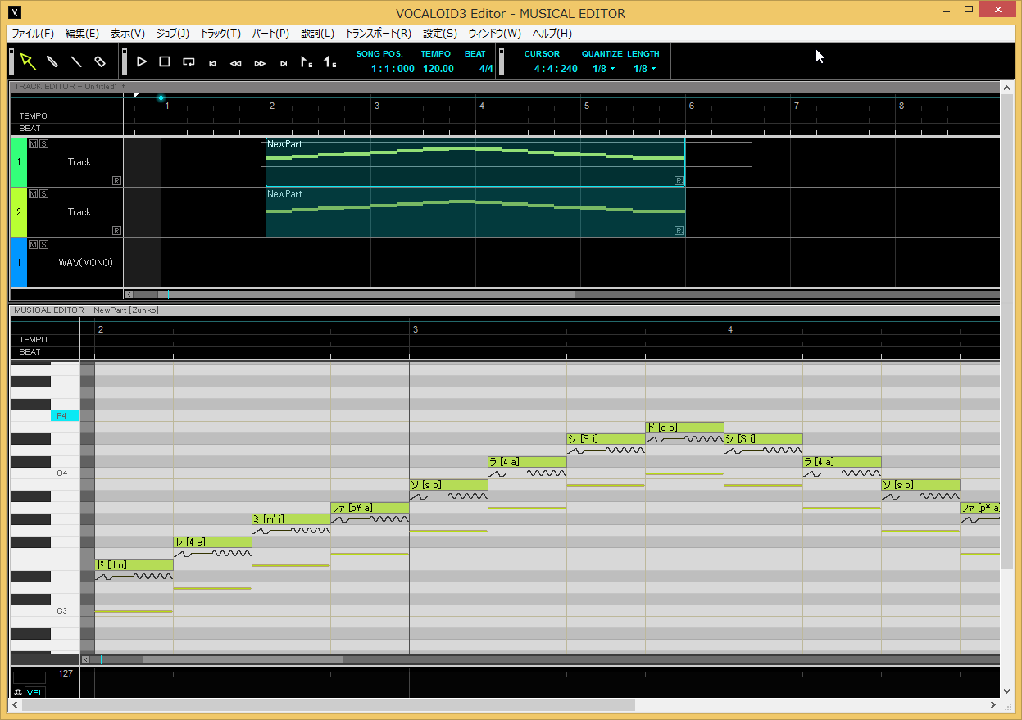This screenshot has width=1022, height=720.
Task: Solo vocal Track 1
Action: 43,143
